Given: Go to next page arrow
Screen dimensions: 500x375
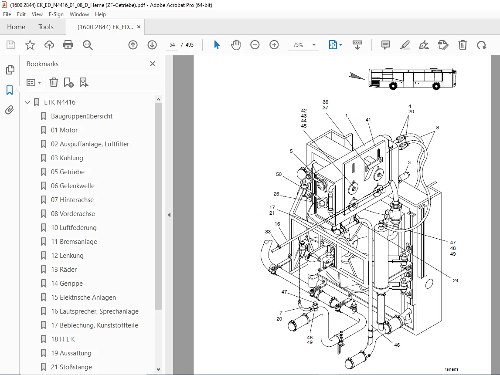Looking at the screenshot, I should coord(152,45).
